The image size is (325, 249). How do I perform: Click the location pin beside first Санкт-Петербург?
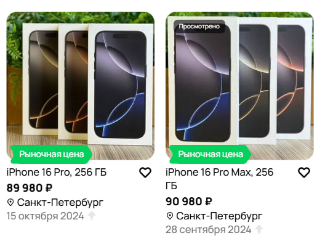click(x=10, y=202)
